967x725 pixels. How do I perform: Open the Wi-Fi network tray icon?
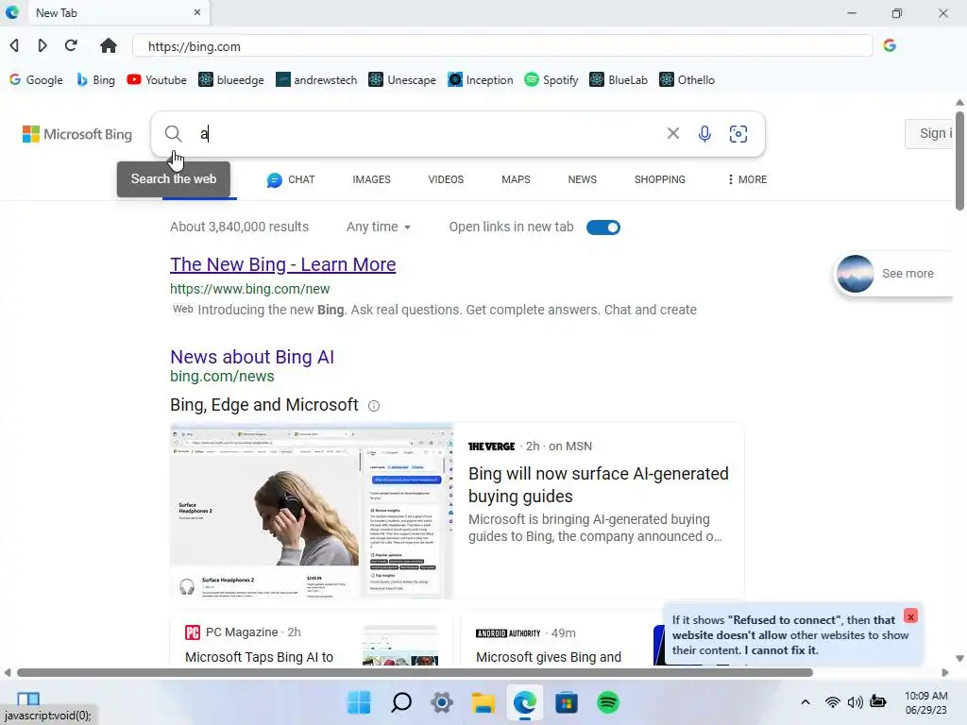click(833, 702)
